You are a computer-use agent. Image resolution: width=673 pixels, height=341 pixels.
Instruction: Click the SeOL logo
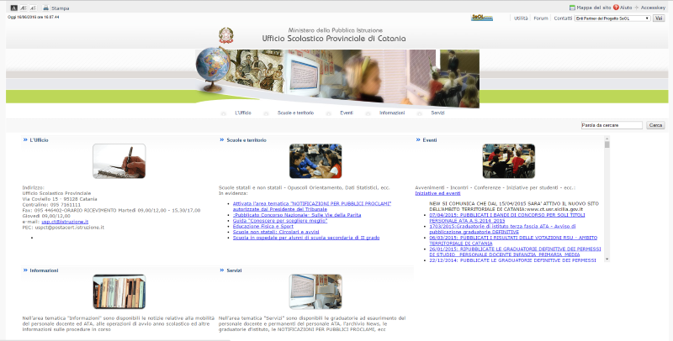pyautogui.click(x=482, y=18)
